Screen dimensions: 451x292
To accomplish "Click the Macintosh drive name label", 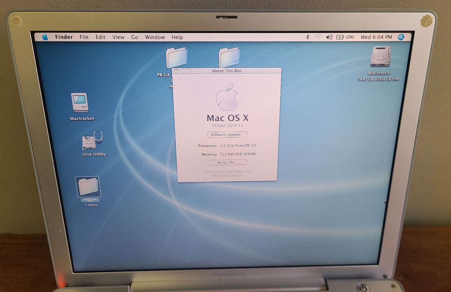I will [x=379, y=73].
